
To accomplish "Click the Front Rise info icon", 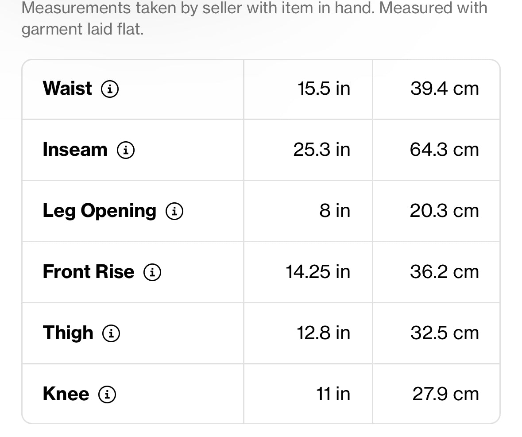I will [152, 272].
